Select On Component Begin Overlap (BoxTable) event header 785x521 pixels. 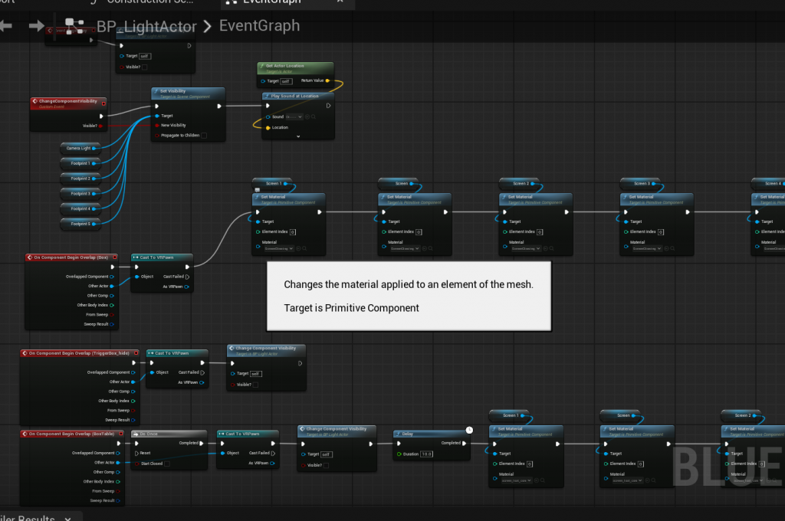pyautogui.click(x=72, y=434)
